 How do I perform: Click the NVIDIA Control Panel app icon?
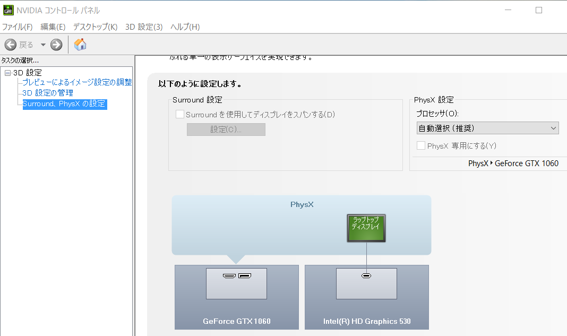tap(8, 10)
